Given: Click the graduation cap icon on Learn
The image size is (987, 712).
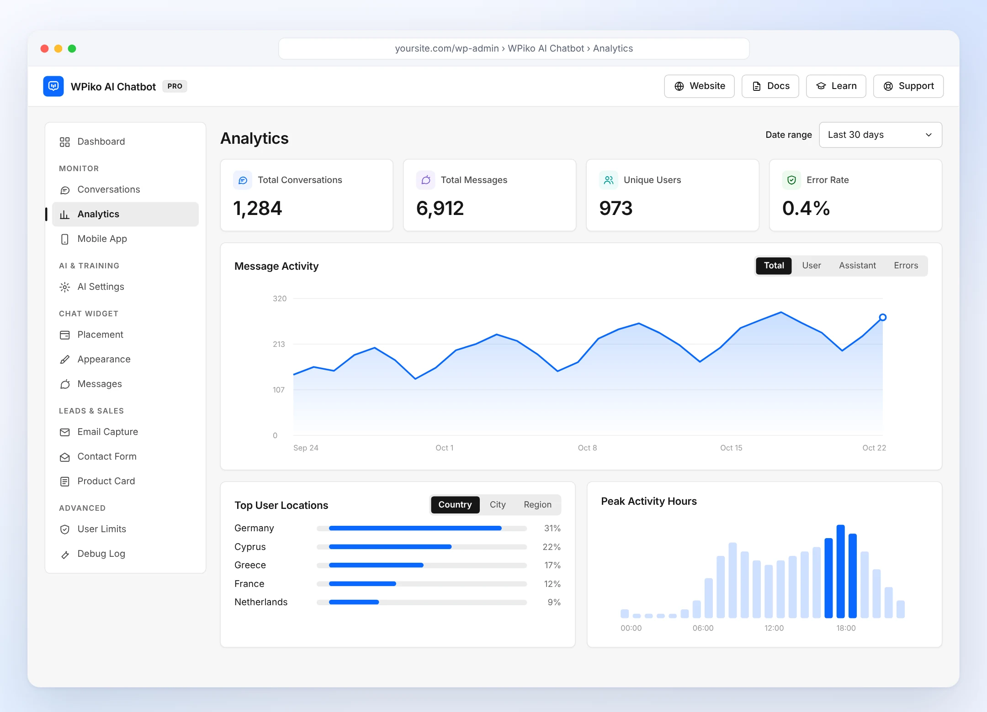Looking at the screenshot, I should [821, 86].
